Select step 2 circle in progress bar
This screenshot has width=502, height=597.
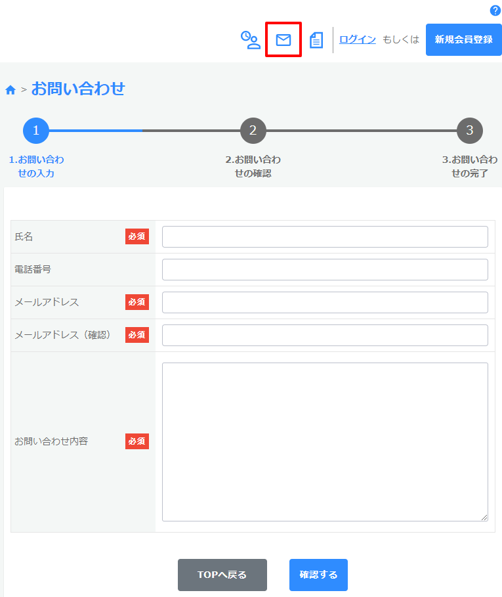tap(253, 131)
